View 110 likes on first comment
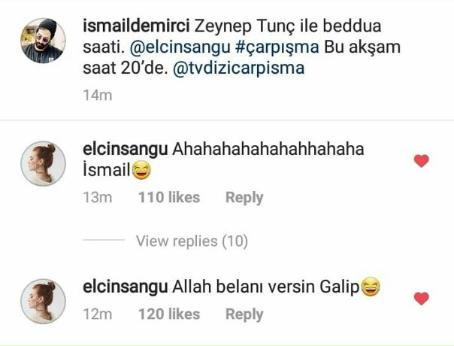The width and height of the screenshot is (454, 346). (169, 197)
